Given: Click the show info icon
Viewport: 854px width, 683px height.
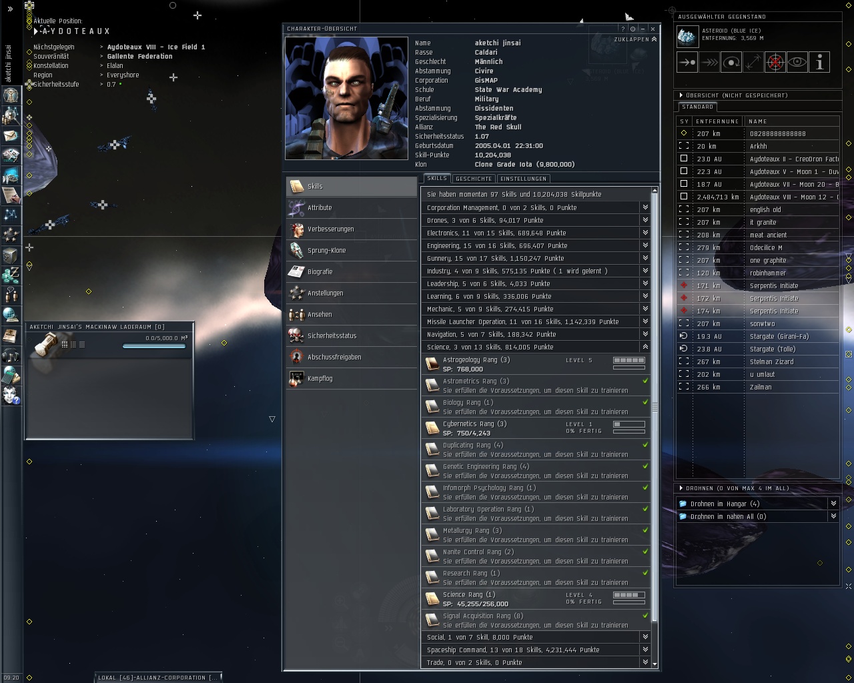Looking at the screenshot, I should pyautogui.click(x=819, y=62).
